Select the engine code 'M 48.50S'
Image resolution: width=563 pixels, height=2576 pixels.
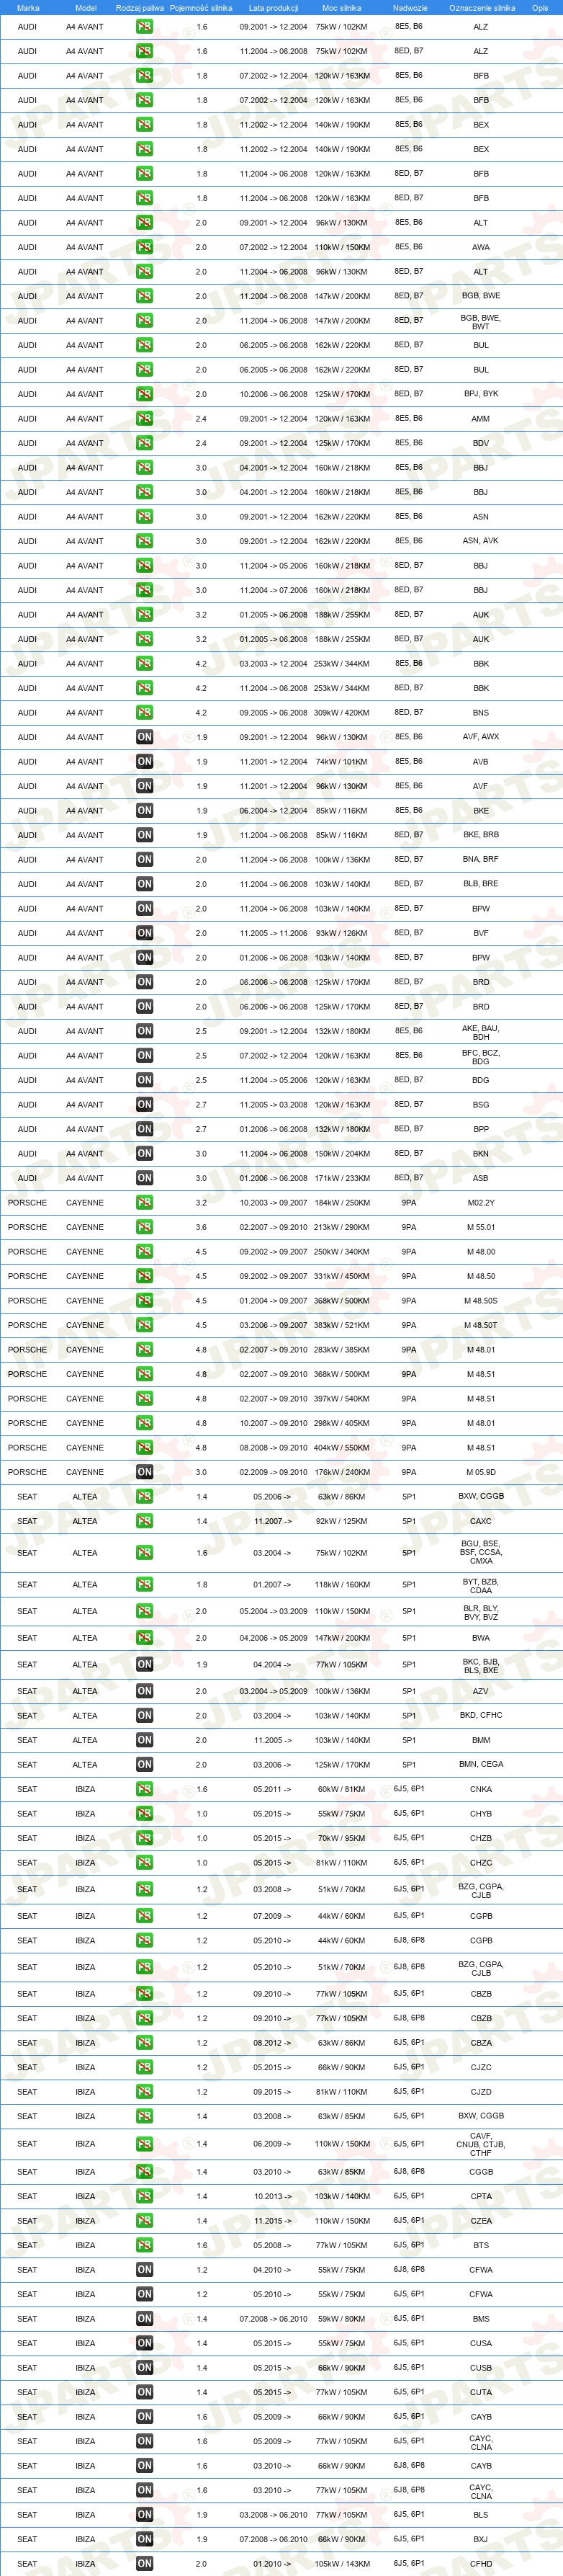click(481, 1301)
